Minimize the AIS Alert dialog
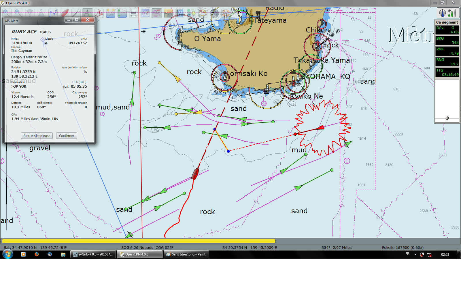Viewport: 461px width, 298px height. tap(69, 20)
